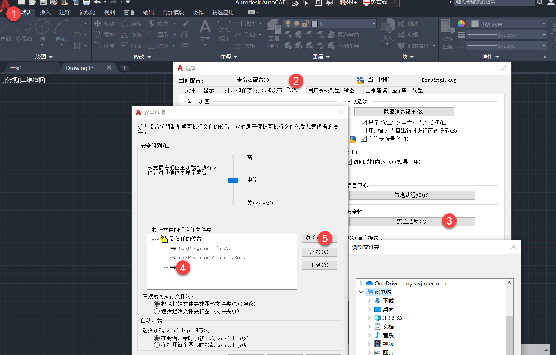Expand the 下载 folder node

pyautogui.click(x=369, y=301)
